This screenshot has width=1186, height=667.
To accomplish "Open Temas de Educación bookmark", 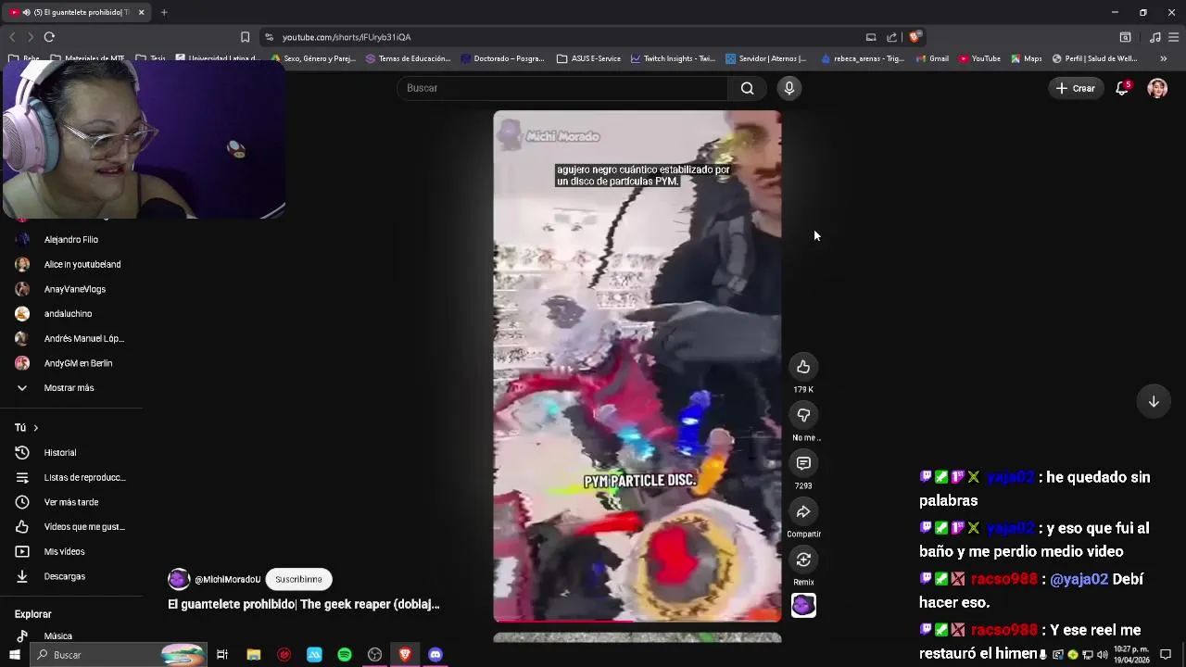I will pos(408,58).
